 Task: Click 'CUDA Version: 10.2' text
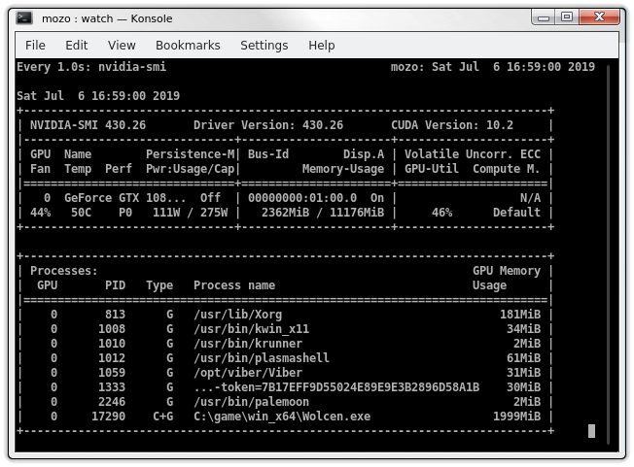tap(452, 125)
